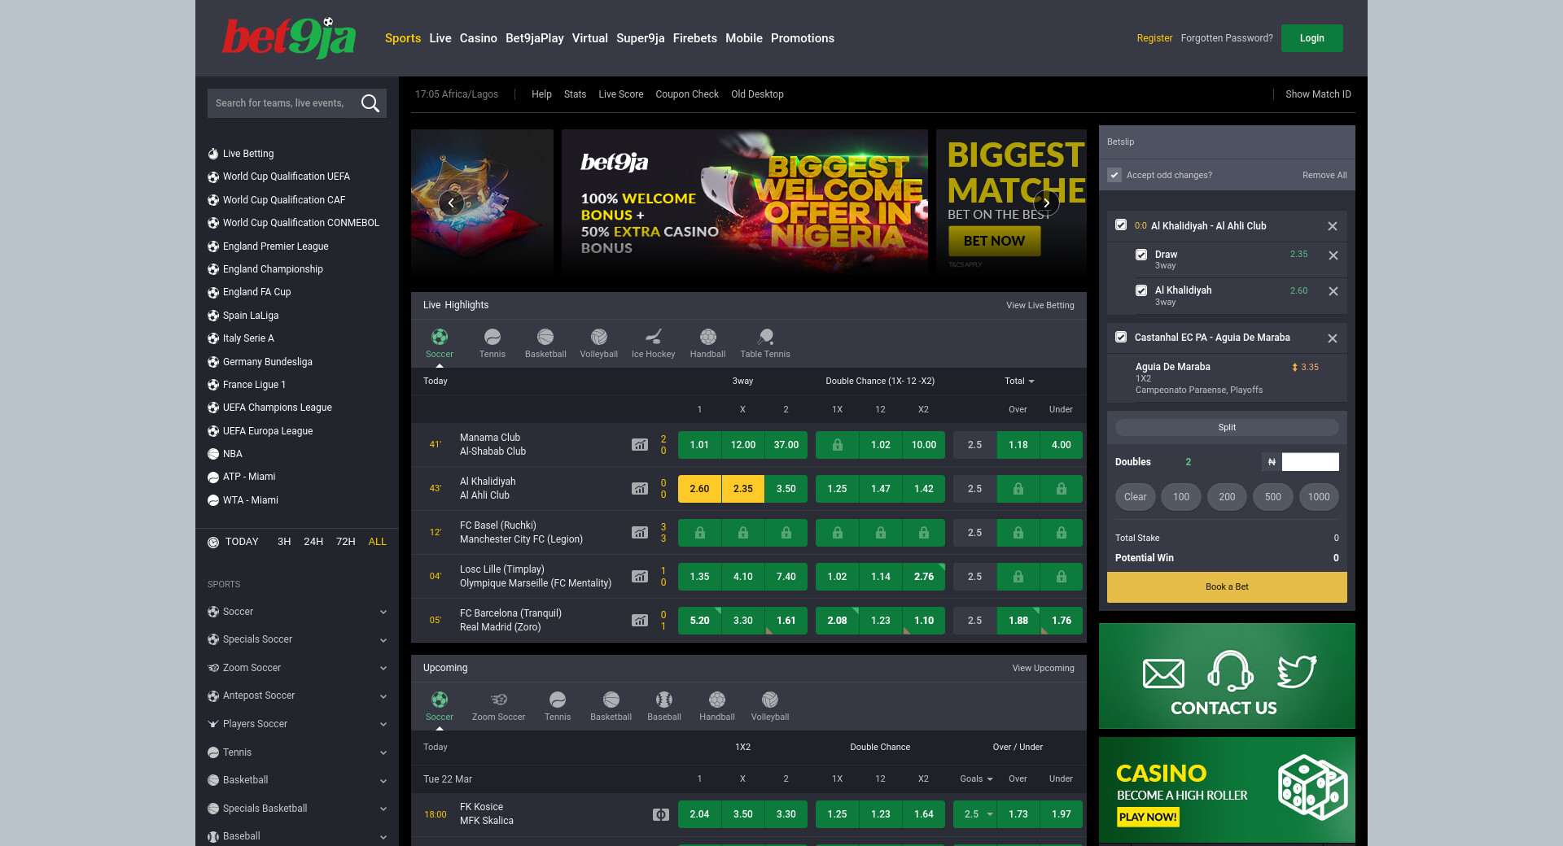Click the search magnifier icon
This screenshot has width=1563, height=846.
coord(370,103)
